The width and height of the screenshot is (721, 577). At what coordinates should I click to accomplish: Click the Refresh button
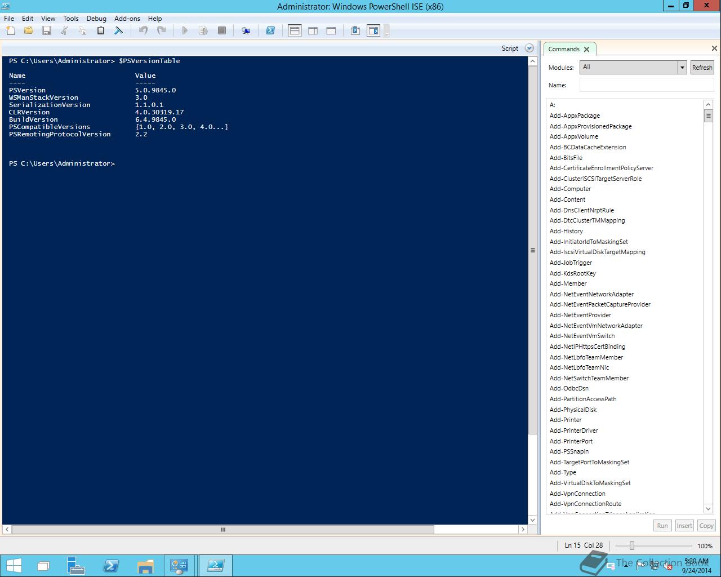click(x=702, y=67)
